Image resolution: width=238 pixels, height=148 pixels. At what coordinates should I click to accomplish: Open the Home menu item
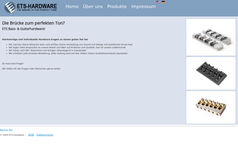(72, 6)
